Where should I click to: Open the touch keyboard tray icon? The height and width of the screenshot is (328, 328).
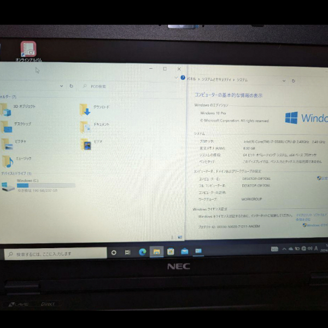(x=274, y=249)
